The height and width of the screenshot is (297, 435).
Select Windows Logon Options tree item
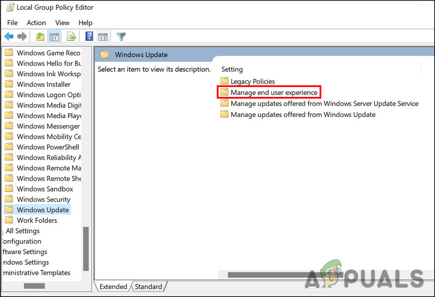click(x=49, y=95)
